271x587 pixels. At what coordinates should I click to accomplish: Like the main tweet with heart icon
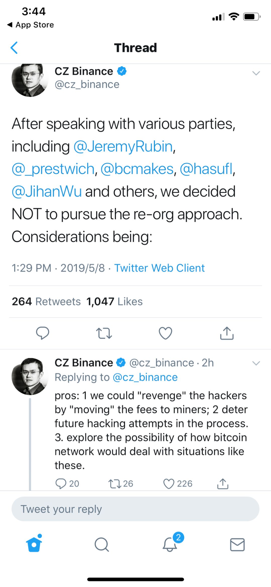pyautogui.click(x=165, y=333)
